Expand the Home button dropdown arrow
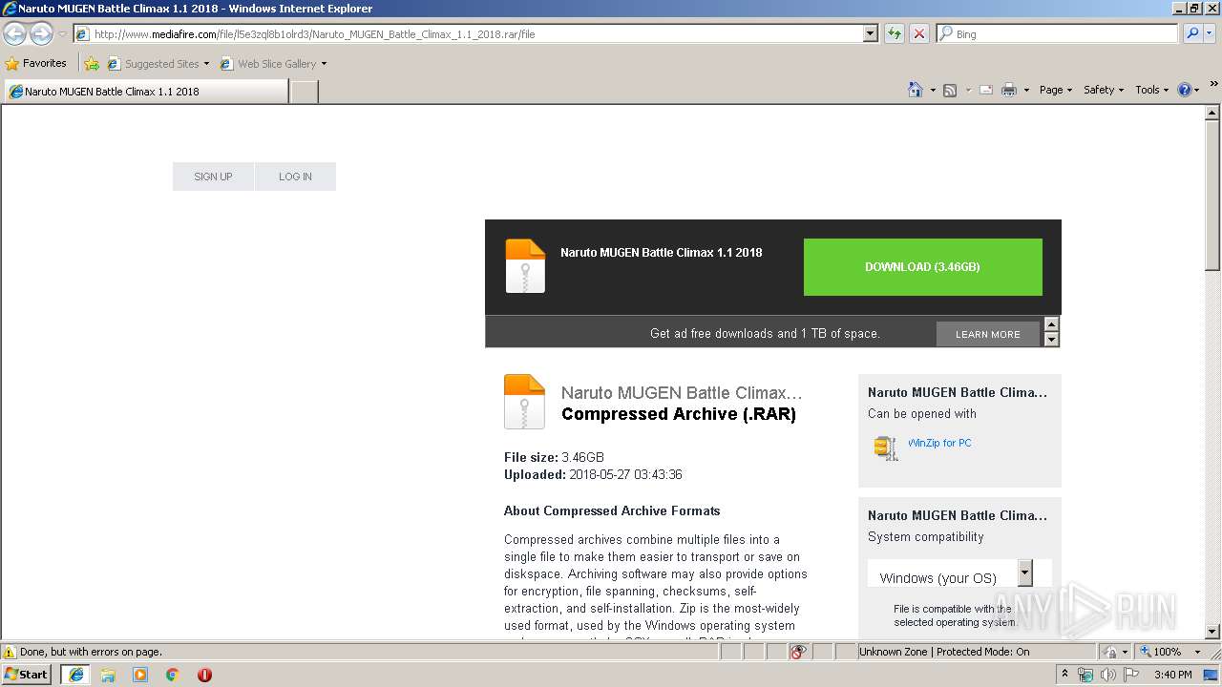This screenshot has width=1222, height=687. click(x=933, y=90)
